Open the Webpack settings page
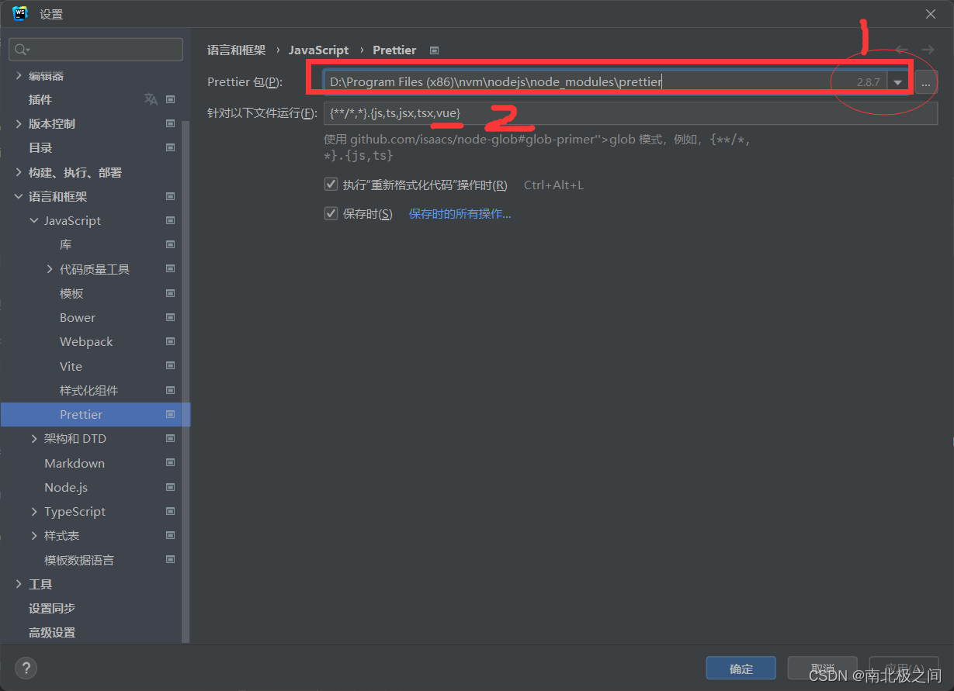This screenshot has height=691, width=954. (86, 341)
